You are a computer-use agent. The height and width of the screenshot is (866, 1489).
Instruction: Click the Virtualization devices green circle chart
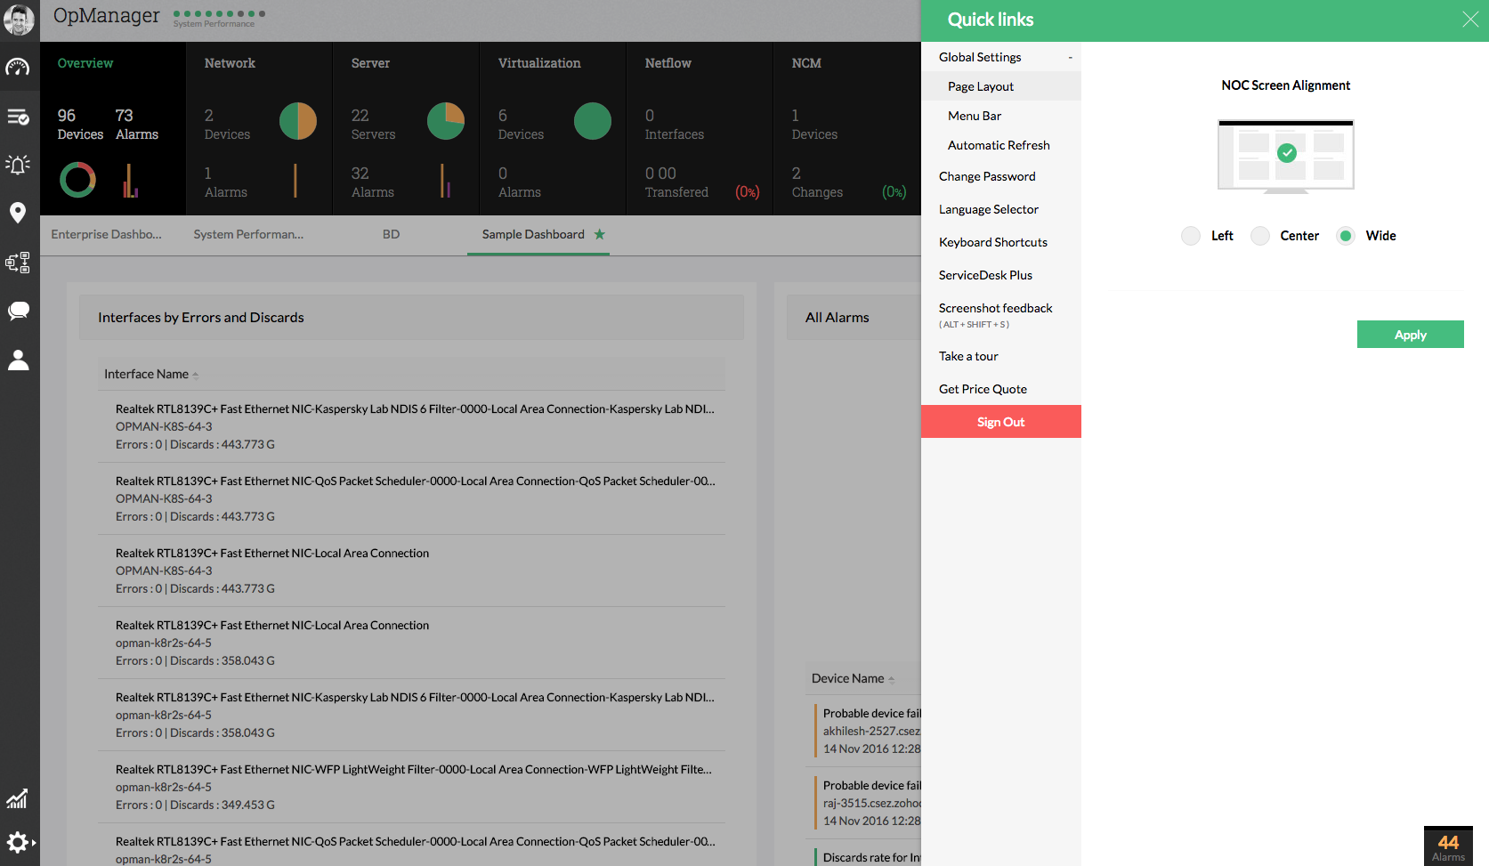pos(593,121)
